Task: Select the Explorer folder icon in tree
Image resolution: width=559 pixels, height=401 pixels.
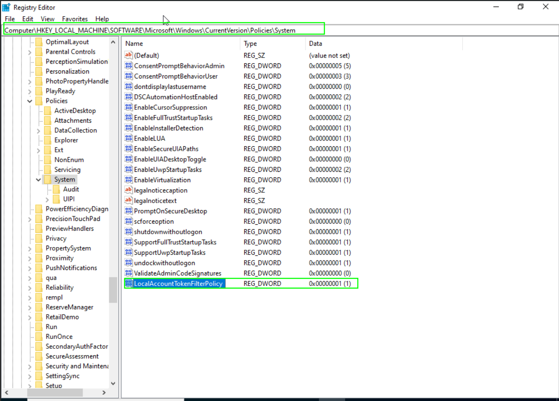Action: click(x=48, y=140)
